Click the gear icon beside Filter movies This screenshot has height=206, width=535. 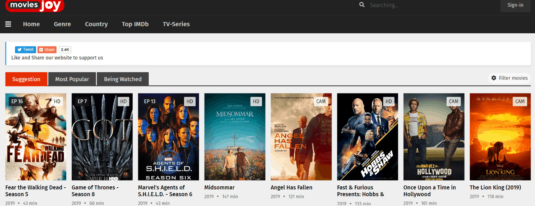494,78
